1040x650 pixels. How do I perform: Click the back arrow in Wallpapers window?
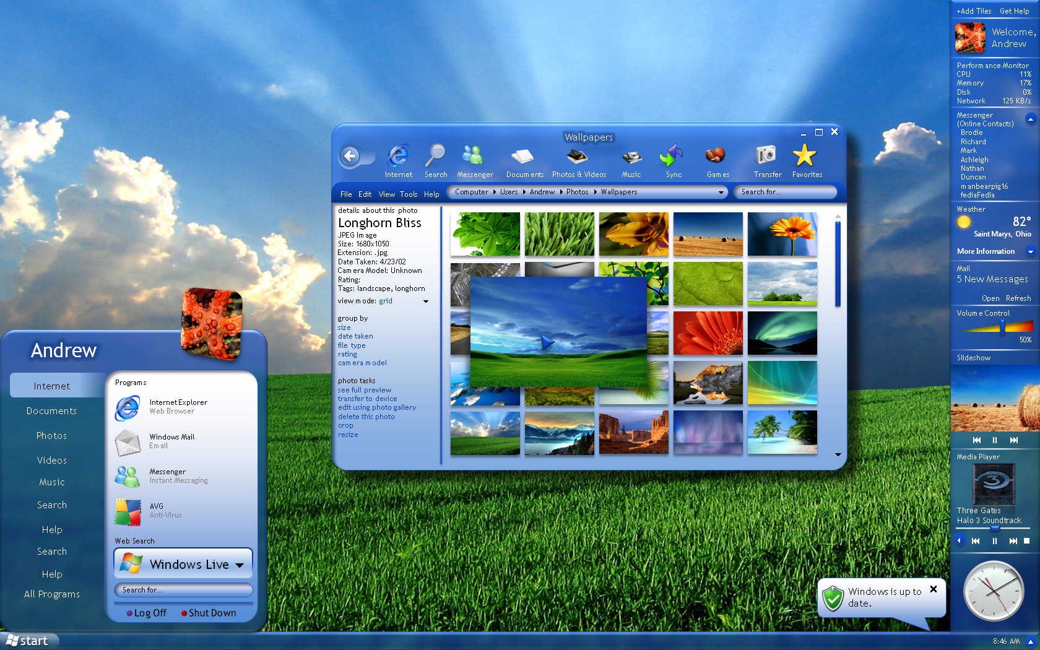(350, 156)
